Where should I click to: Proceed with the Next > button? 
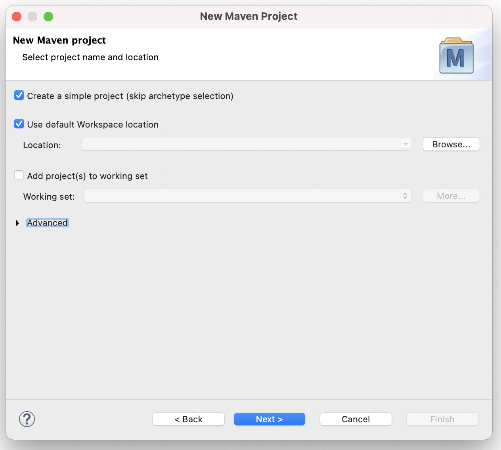[270, 419]
